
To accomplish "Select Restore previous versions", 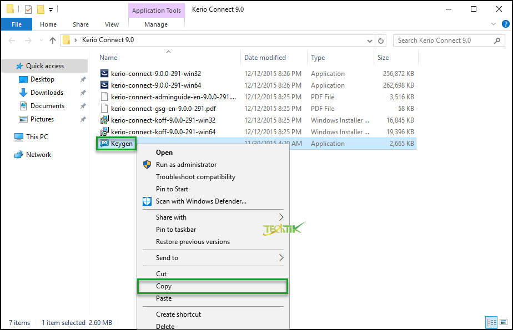I will [x=213, y=242].
